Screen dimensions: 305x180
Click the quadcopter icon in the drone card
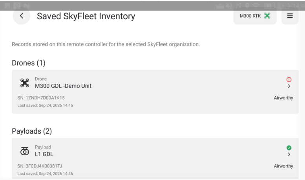25,83
